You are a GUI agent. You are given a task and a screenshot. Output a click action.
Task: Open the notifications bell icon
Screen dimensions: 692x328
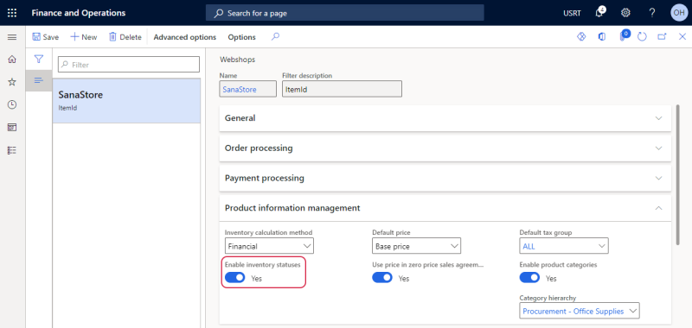599,13
